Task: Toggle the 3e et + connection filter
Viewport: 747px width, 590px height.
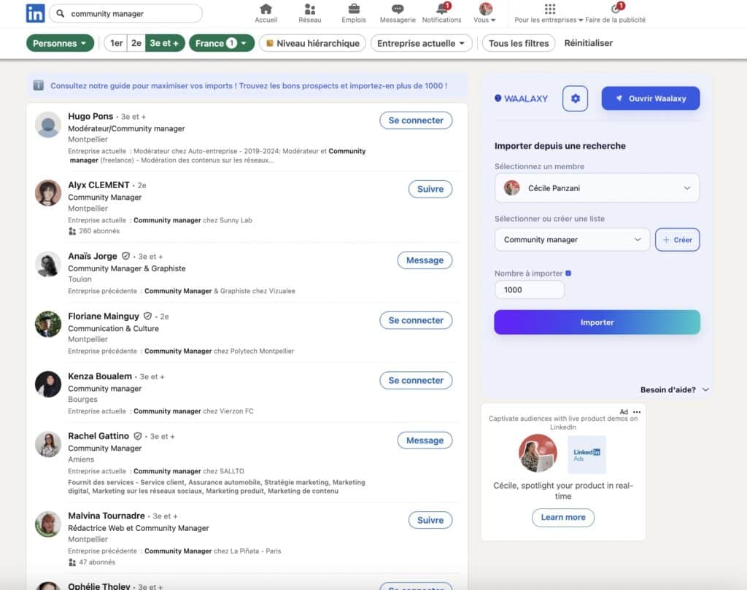Action: pos(165,43)
